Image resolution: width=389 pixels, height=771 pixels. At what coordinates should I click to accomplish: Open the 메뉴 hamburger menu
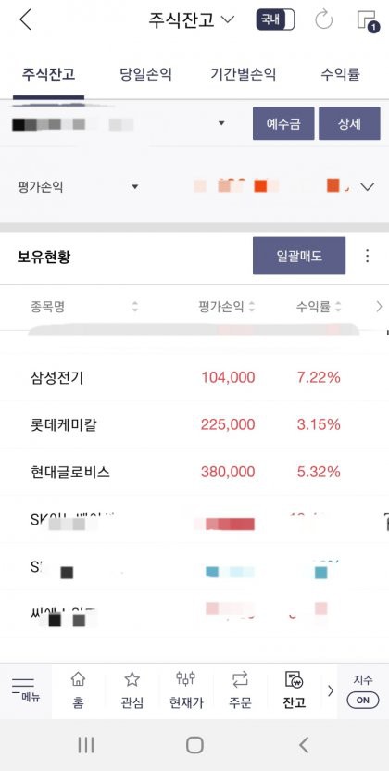pos(23,689)
